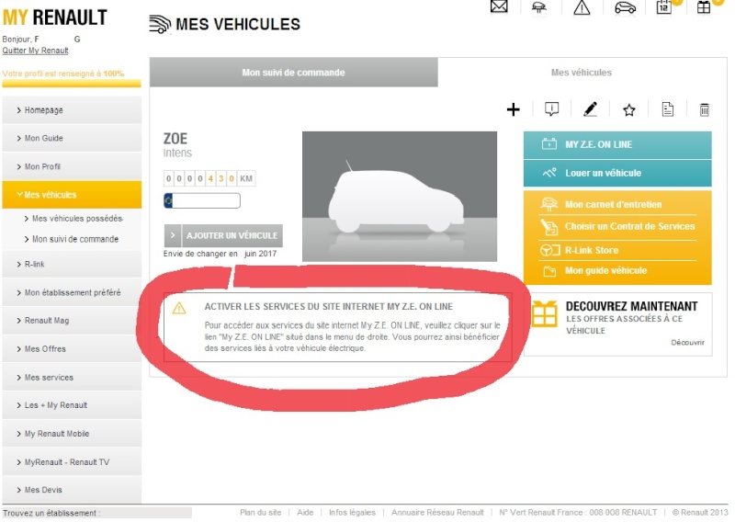Click the pencil edit icon
Viewport: 735px width, 522px height.
[x=590, y=109]
